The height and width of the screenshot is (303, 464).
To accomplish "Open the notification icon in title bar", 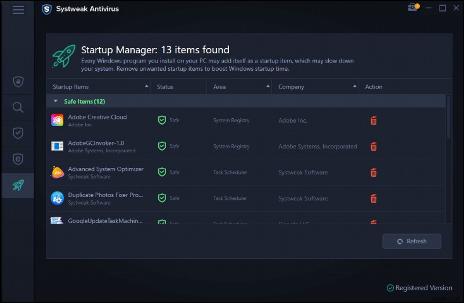I will [412, 8].
